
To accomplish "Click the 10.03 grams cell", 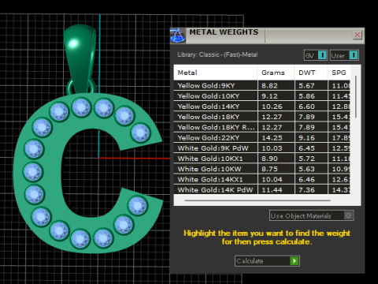I will 276,148.
